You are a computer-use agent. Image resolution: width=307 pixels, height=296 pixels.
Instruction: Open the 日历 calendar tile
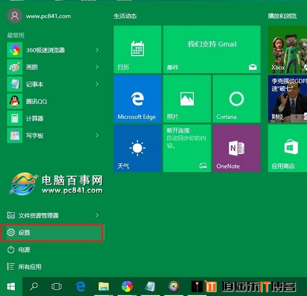click(138, 50)
